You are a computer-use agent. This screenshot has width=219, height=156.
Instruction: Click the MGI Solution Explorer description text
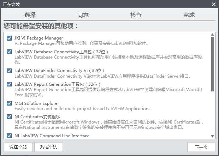(82, 109)
